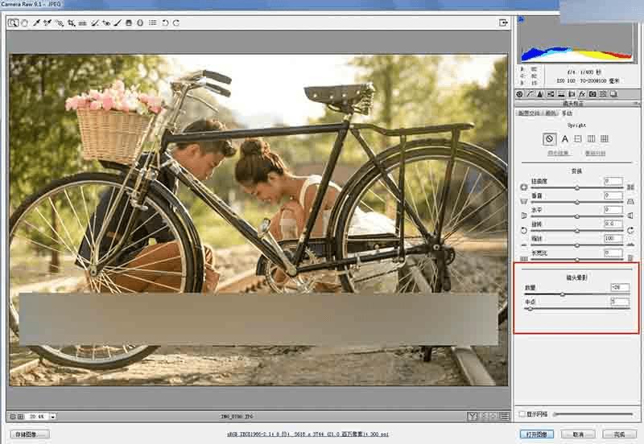Open the lens correction panel flyout menu

[636, 104]
